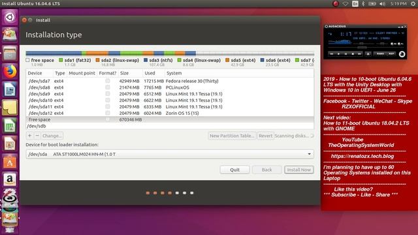The height and width of the screenshot is (235, 418).
Task: Toggle repeat in Audacious
Action: (x=391, y=54)
